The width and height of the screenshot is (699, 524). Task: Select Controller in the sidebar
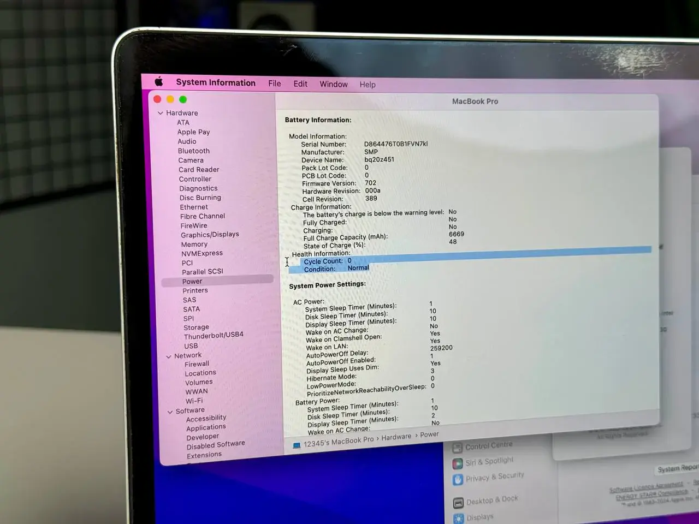[195, 178]
